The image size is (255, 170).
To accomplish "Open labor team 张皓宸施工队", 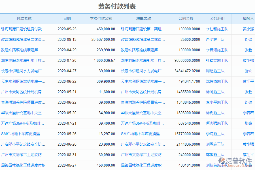I will pos(217,61).
